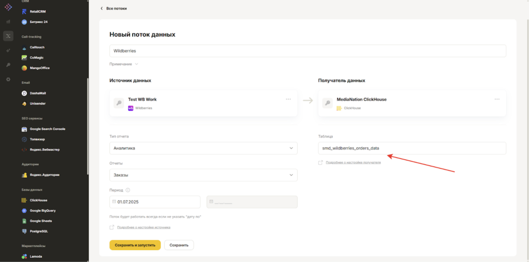
Task: Expand the Примечание note section
Action: click(x=124, y=64)
